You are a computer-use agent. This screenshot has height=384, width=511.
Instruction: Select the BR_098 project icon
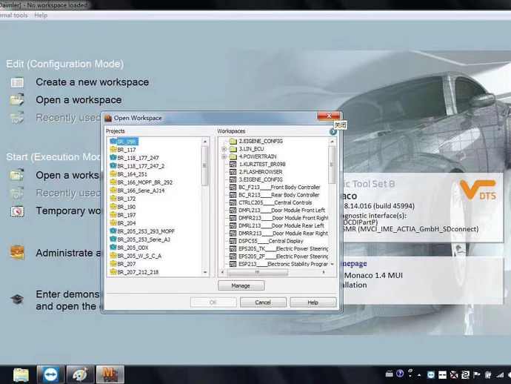click(113, 142)
